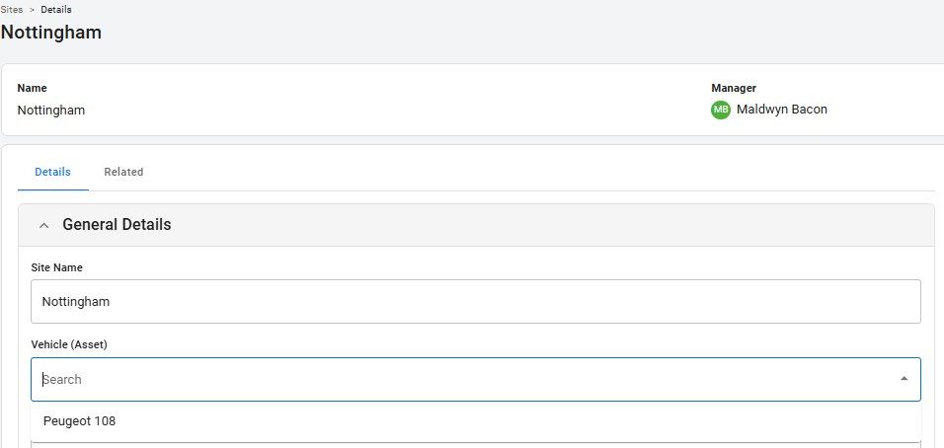The image size is (944, 448).
Task: Click the Name label in summary card
Action: pyautogui.click(x=33, y=88)
